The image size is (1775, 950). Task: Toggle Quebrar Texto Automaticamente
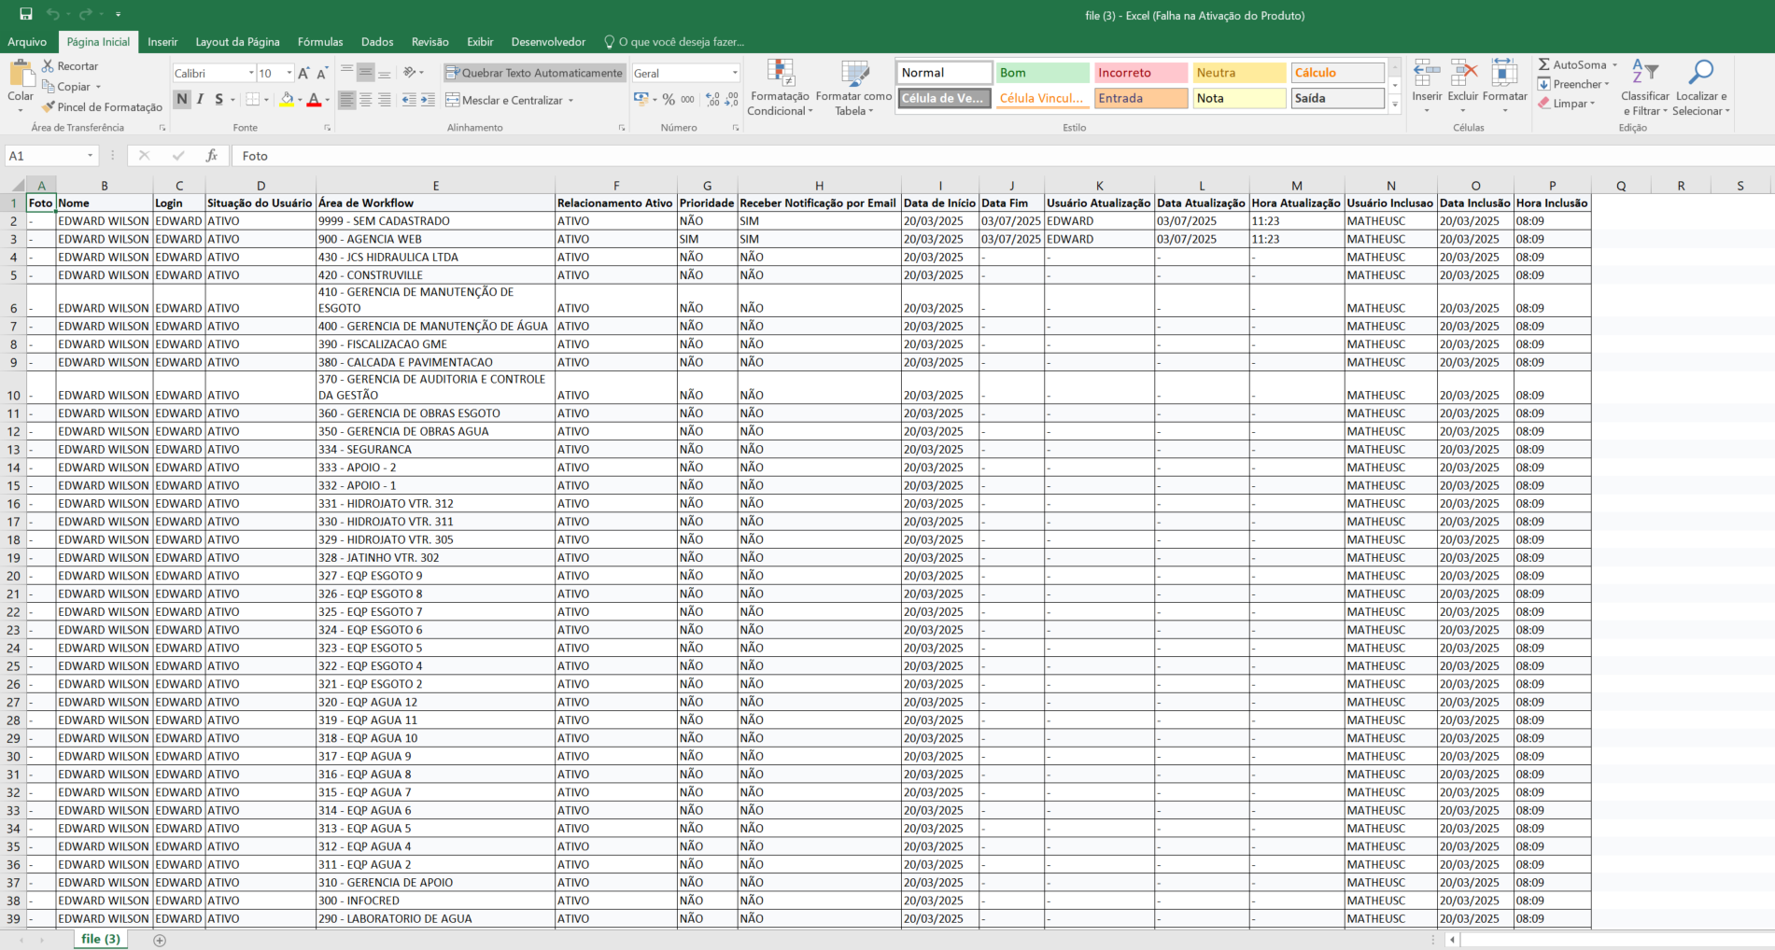tap(534, 73)
